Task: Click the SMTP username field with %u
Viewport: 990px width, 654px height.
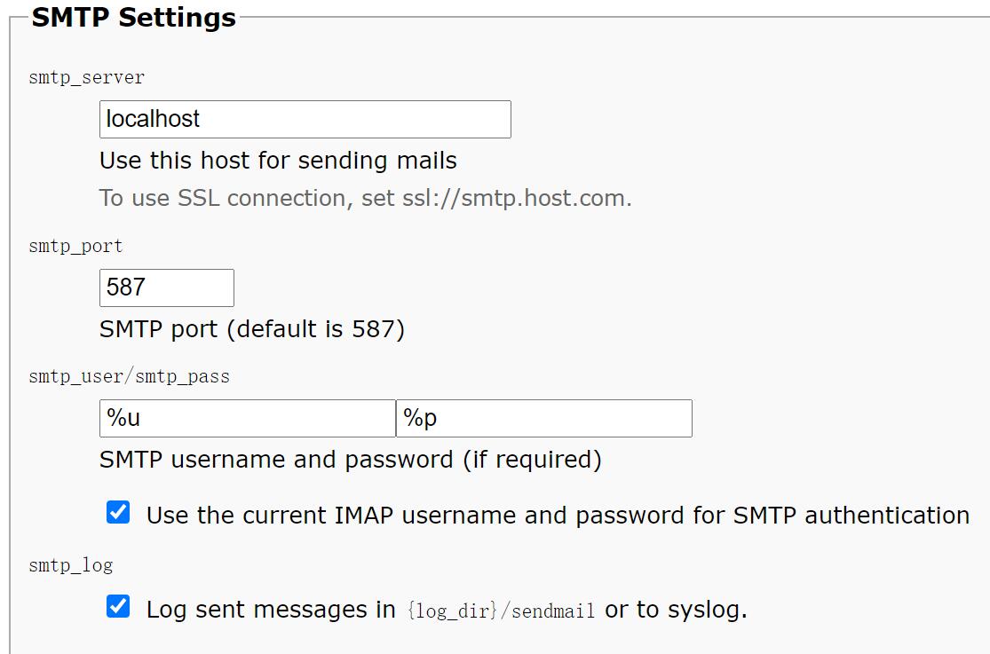Action: pos(247,418)
